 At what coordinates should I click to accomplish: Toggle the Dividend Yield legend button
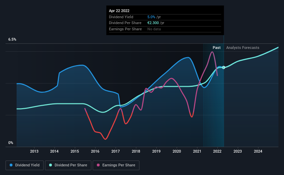(25, 165)
